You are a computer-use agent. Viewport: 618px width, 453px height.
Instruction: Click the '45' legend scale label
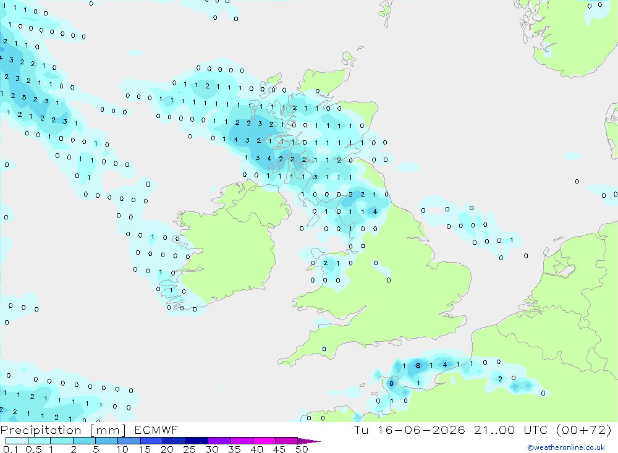pos(279,449)
